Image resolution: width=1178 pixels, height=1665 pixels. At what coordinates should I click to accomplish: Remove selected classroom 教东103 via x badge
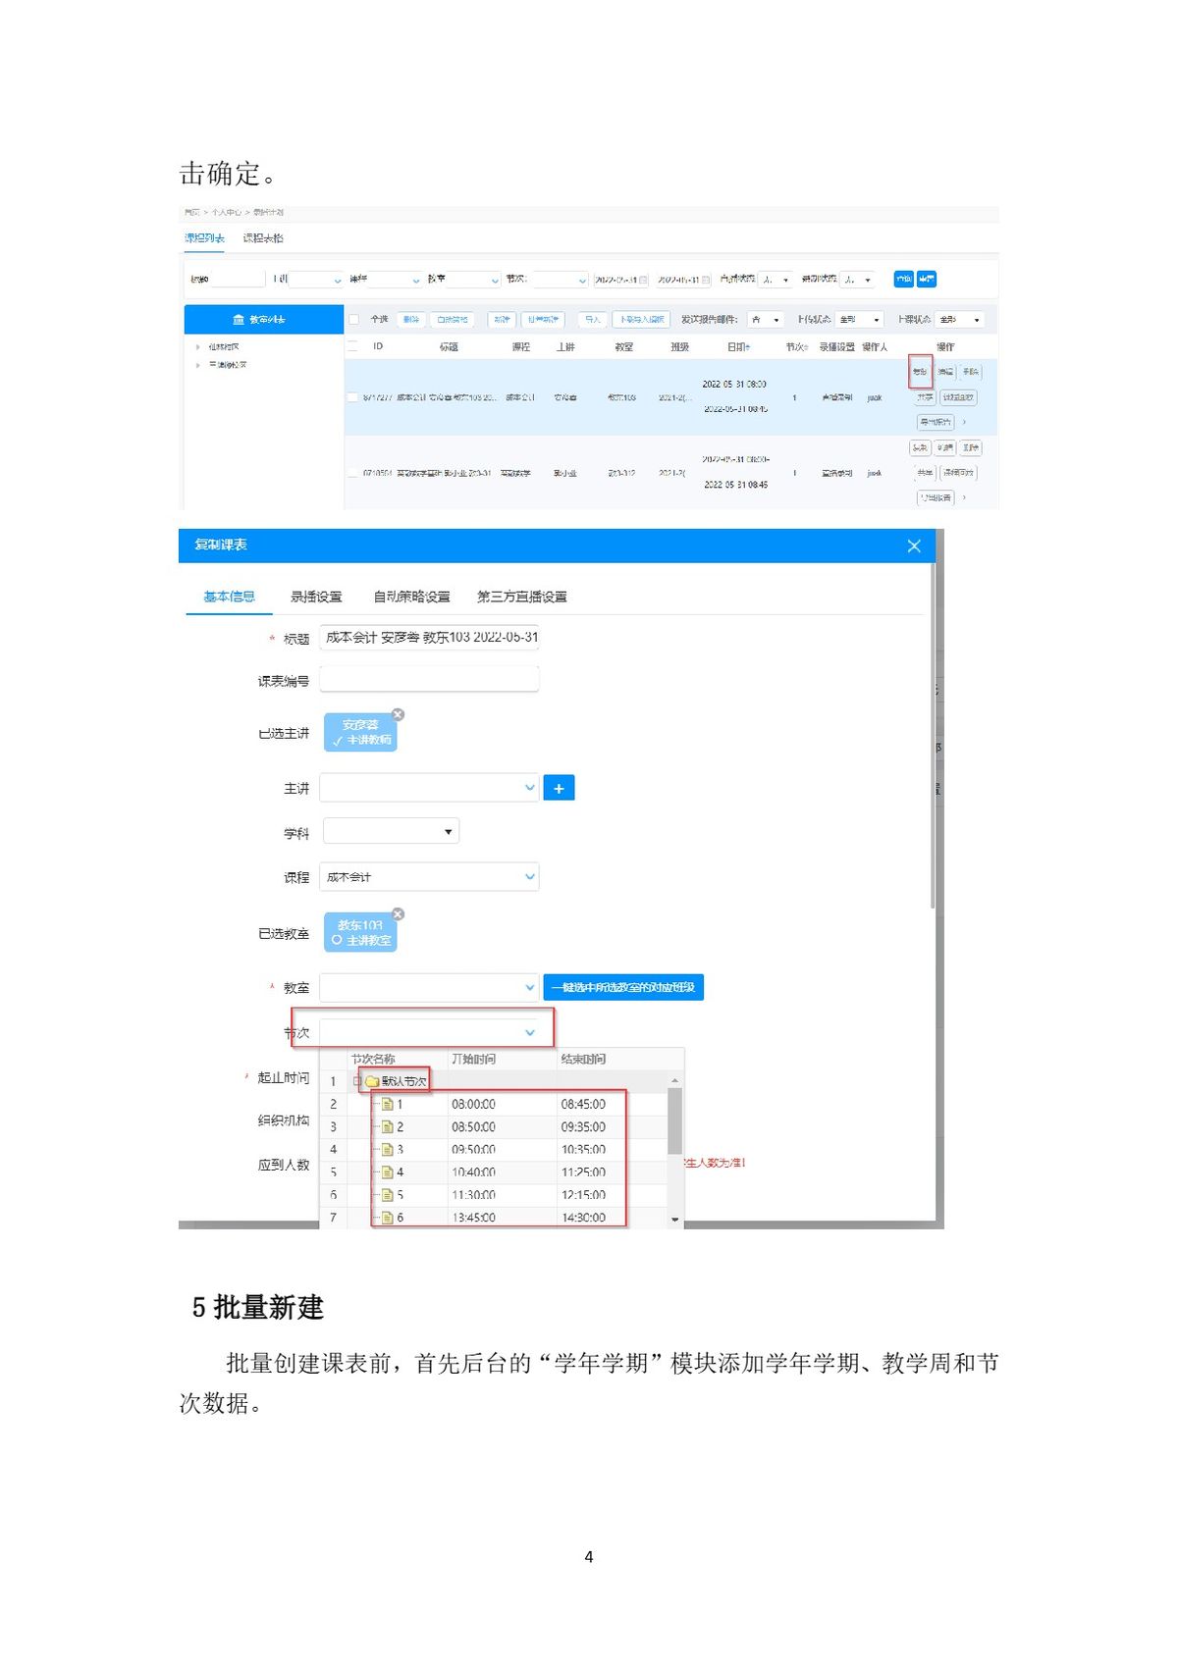(398, 914)
